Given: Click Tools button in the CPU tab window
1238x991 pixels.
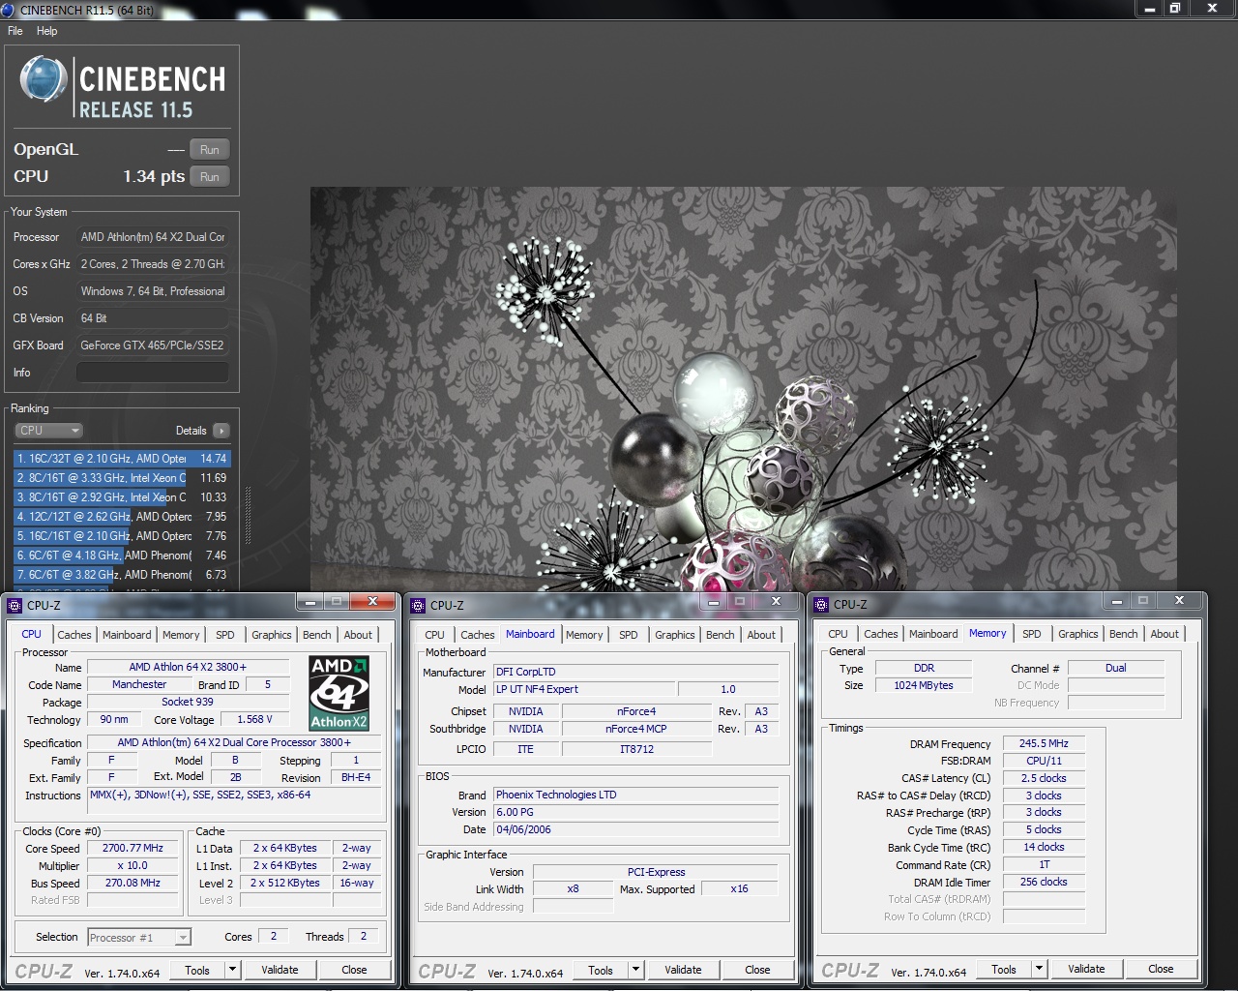Looking at the screenshot, I should click(197, 970).
